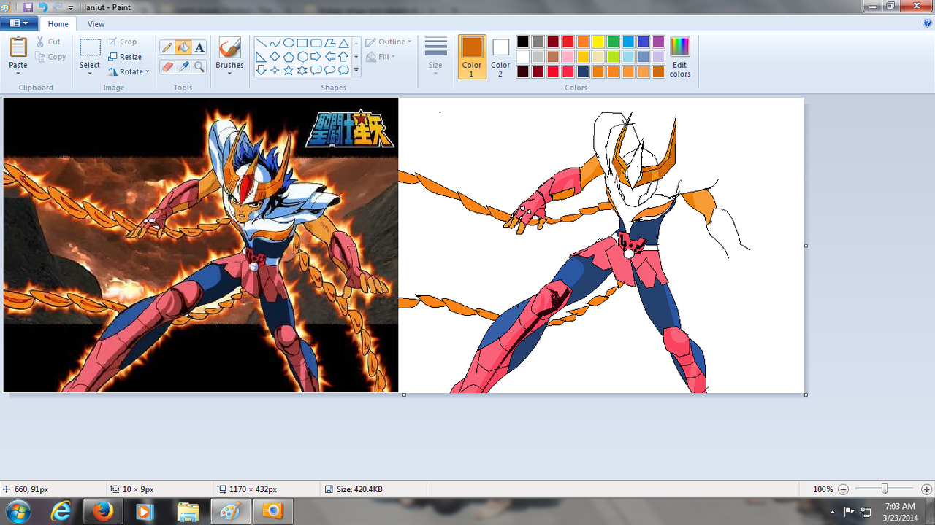Click the Save icon in title bar

coord(28,7)
